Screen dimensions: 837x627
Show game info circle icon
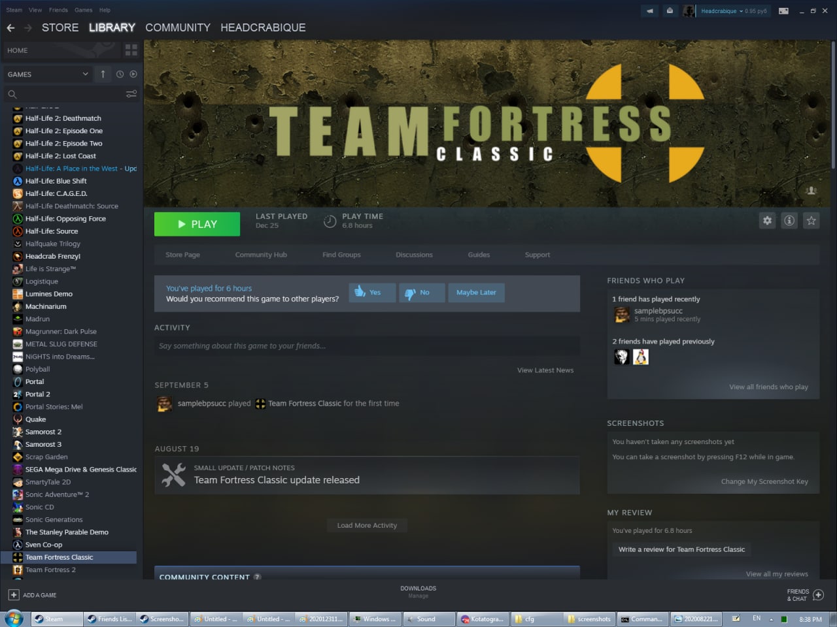[x=789, y=221]
